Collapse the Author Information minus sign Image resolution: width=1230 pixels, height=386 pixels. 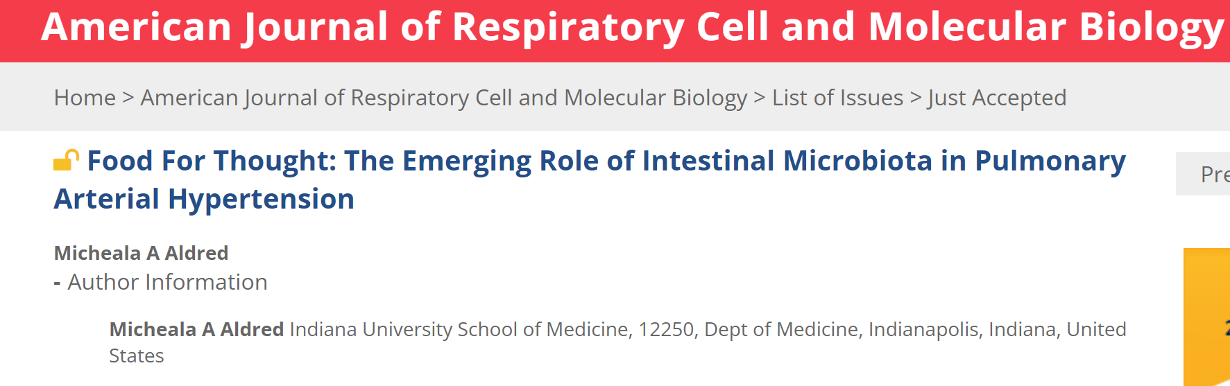[x=57, y=283]
